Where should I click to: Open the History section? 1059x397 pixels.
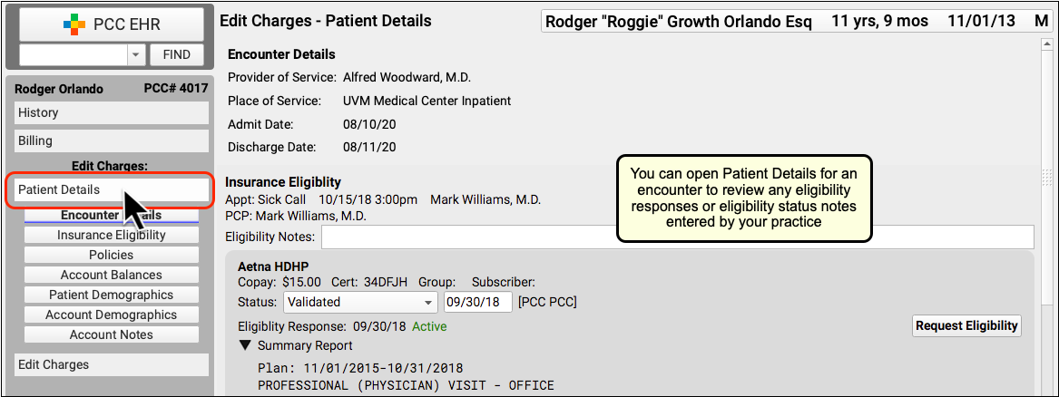112,112
